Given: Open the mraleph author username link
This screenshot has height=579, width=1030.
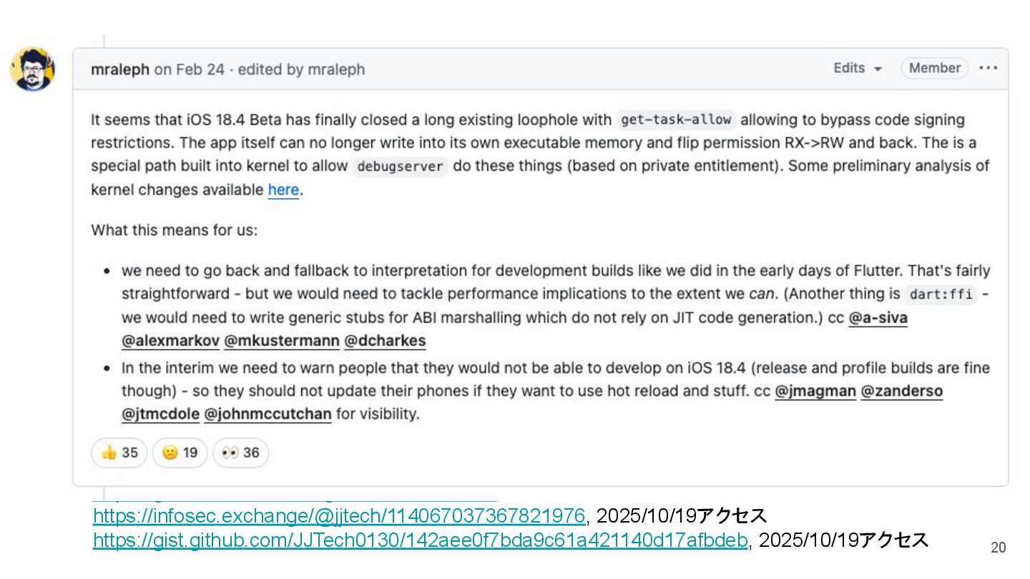Looking at the screenshot, I should (120, 69).
